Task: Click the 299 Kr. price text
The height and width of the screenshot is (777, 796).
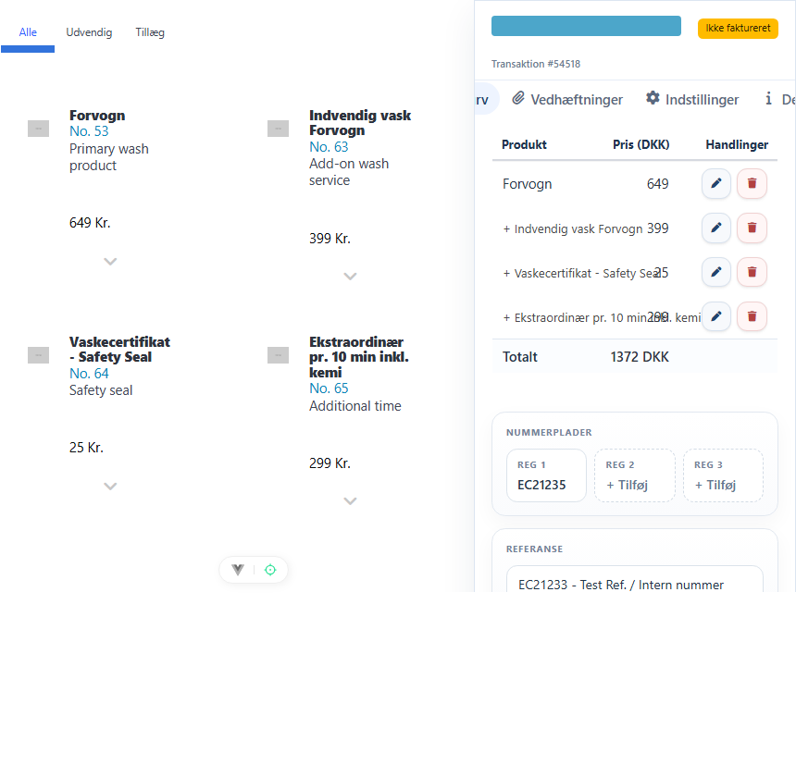Action: (330, 463)
